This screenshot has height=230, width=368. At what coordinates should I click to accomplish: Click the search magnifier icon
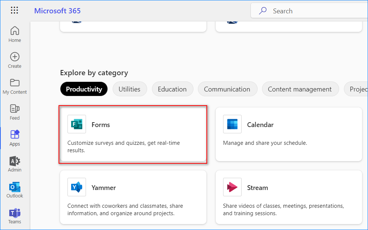click(263, 10)
